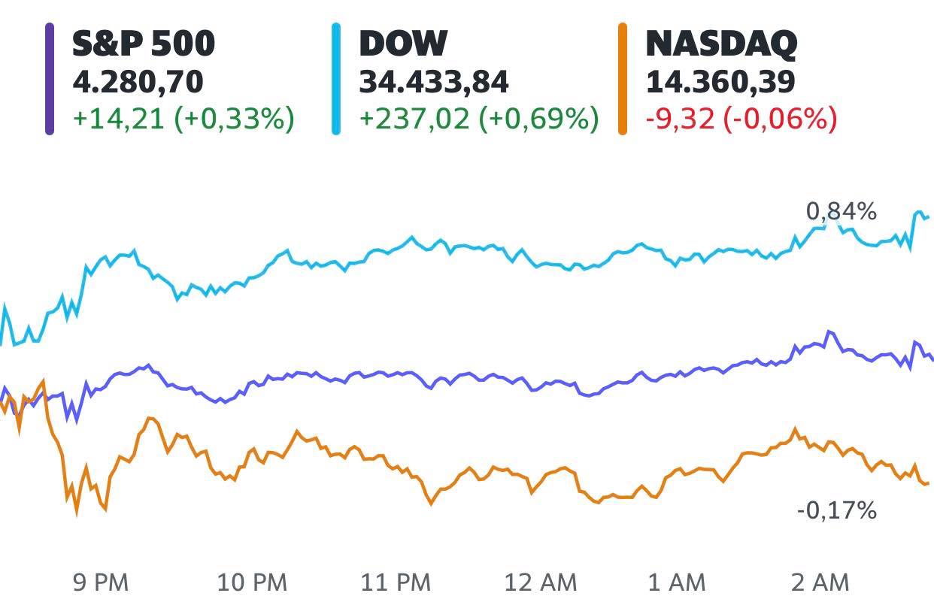Click the DOW index title
This screenshot has width=934, height=599.
[403, 44]
